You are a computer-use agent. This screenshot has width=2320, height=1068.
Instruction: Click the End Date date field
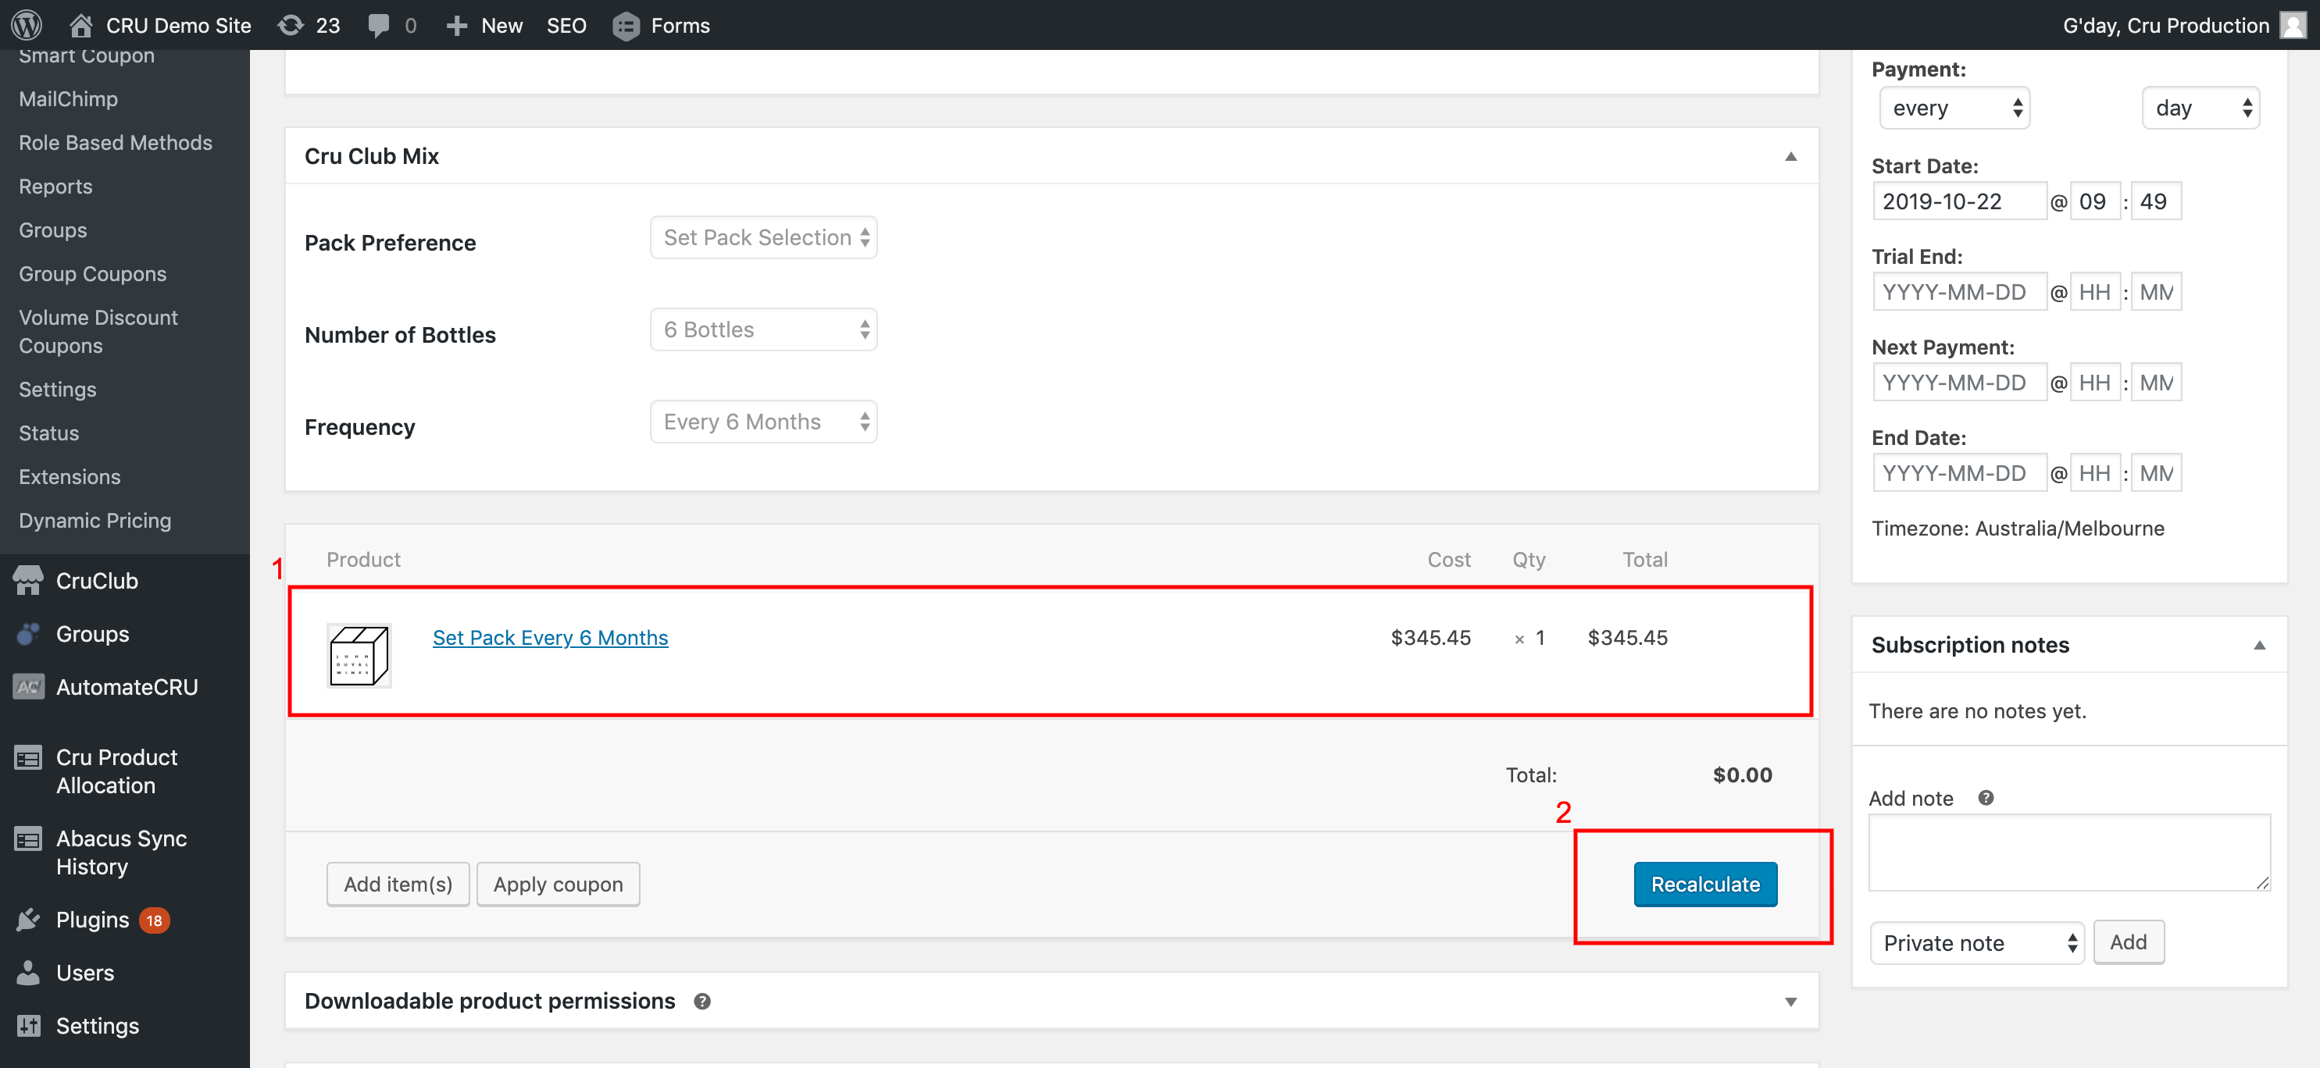coord(1960,473)
